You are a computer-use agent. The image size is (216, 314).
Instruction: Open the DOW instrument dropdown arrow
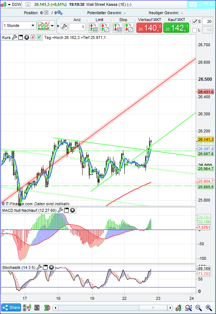click(x=9, y=5)
